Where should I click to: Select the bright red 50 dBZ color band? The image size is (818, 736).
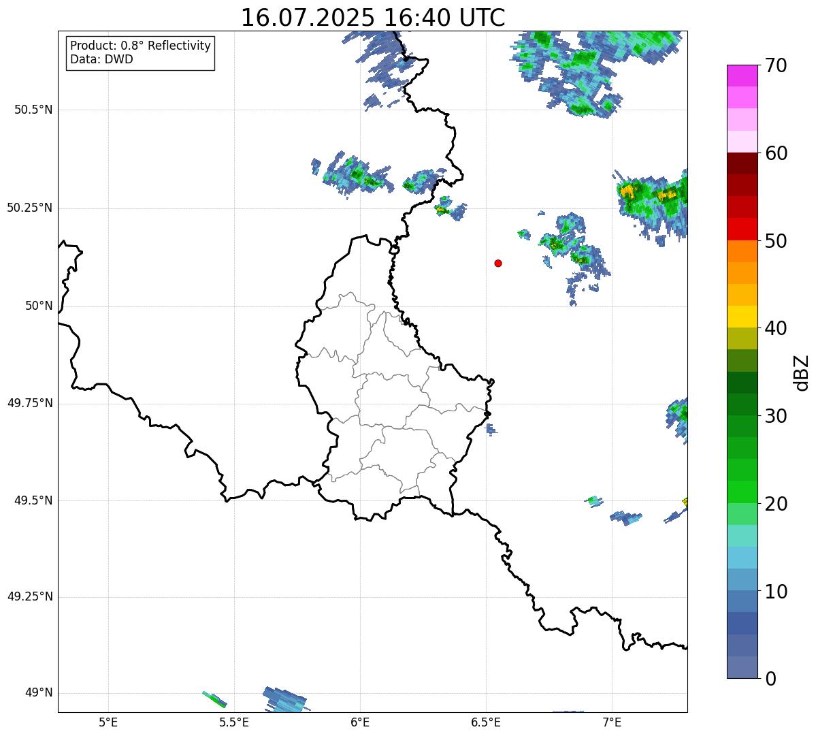tap(742, 229)
